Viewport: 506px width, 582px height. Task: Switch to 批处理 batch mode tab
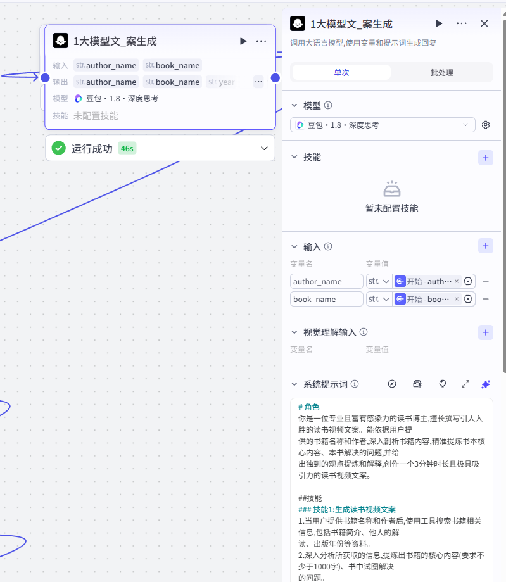[x=442, y=73]
